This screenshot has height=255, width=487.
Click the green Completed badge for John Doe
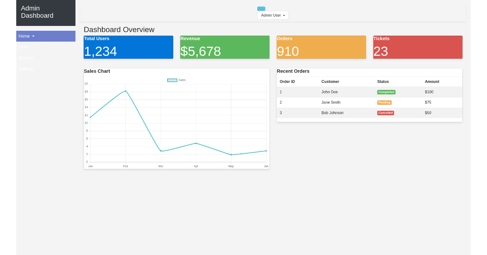click(386, 92)
